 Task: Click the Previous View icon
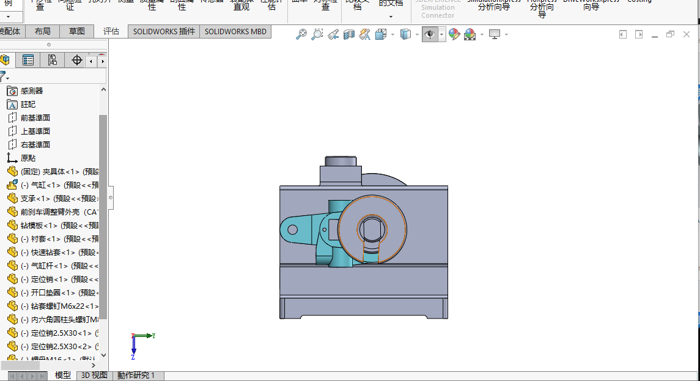333,34
